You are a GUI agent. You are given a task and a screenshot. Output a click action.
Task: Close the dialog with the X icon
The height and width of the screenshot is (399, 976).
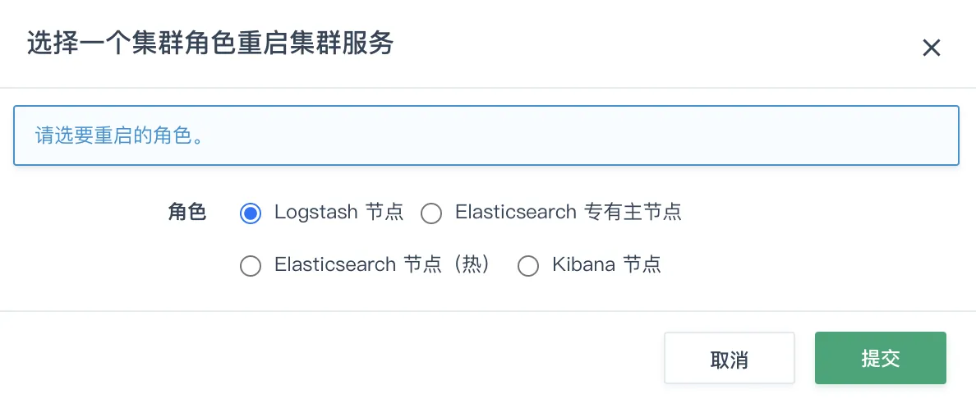[x=931, y=48]
